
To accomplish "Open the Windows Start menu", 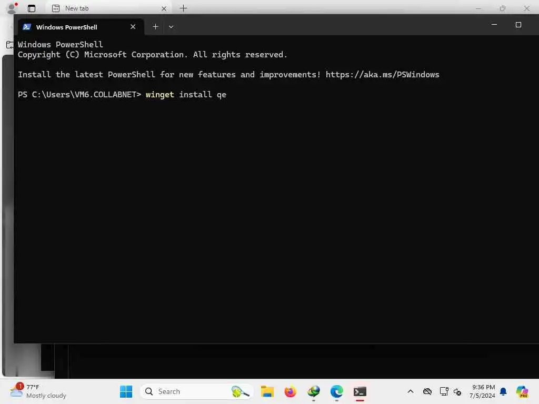I will (126, 391).
